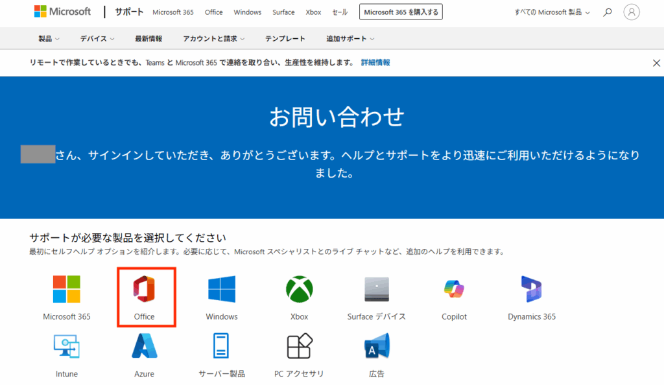Choose the サーバー製品 icon
664x385 pixels.
[221, 345]
